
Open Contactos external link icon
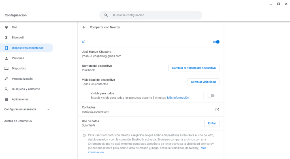coord(217,110)
